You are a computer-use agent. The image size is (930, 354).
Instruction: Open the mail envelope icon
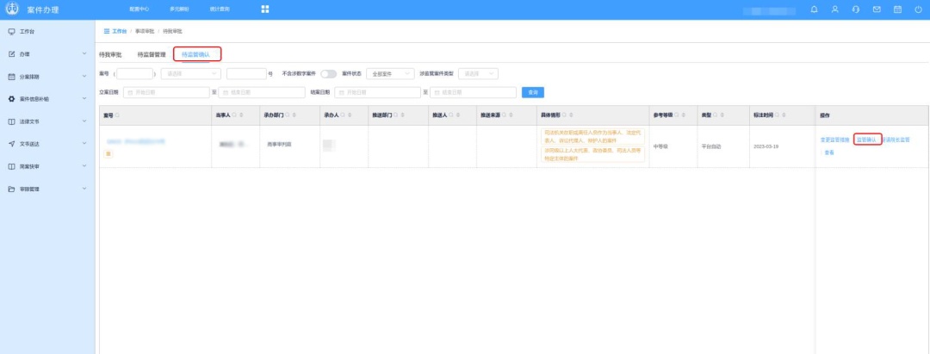877,9
